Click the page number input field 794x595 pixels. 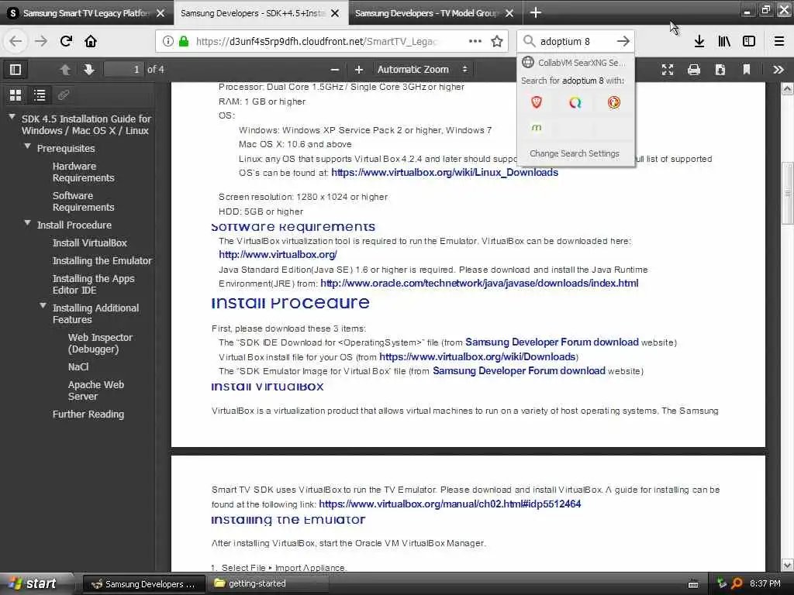123,69
